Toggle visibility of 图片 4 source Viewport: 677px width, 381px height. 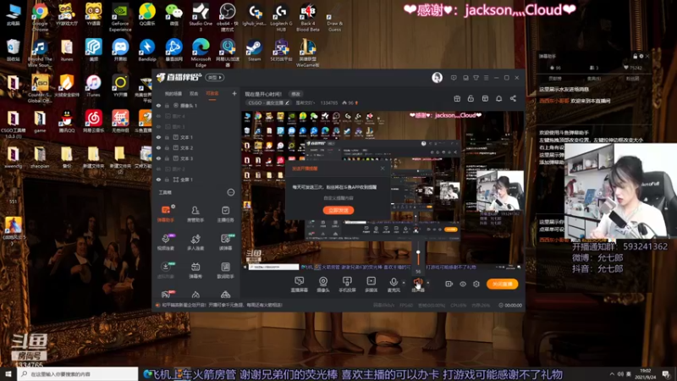[x=158, y=116]
